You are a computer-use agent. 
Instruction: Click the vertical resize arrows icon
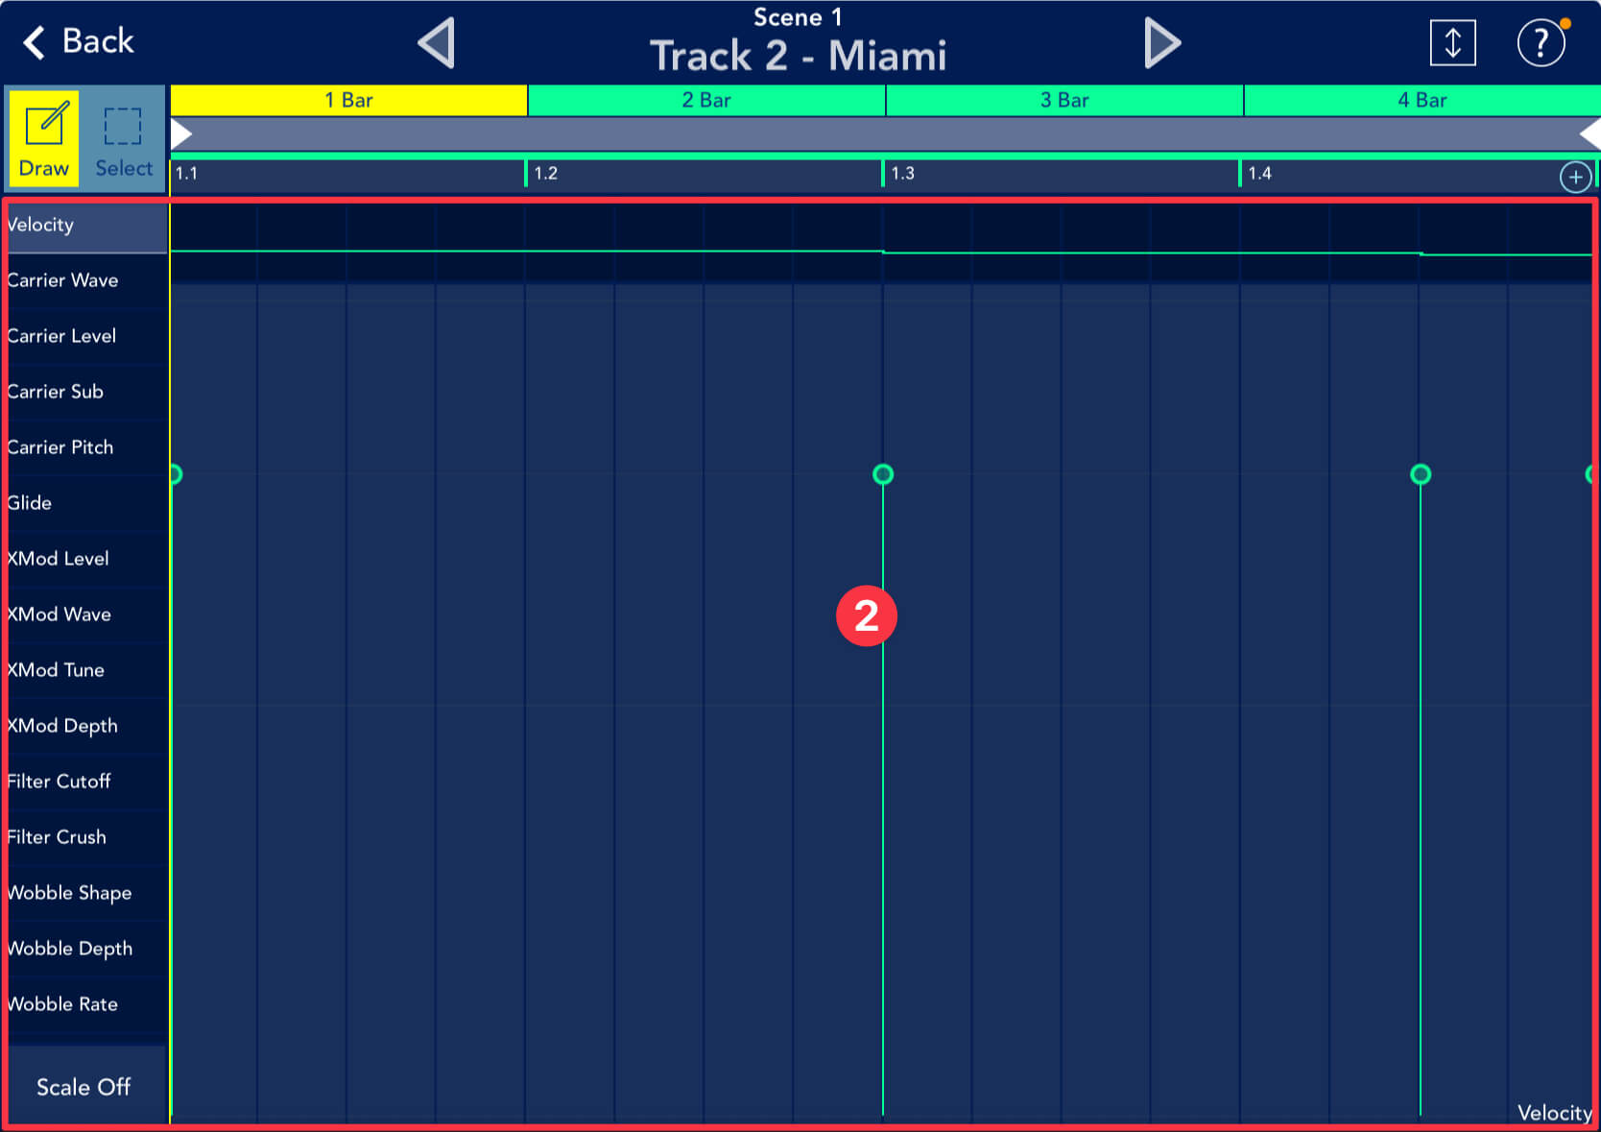[x=1452, y=43]
